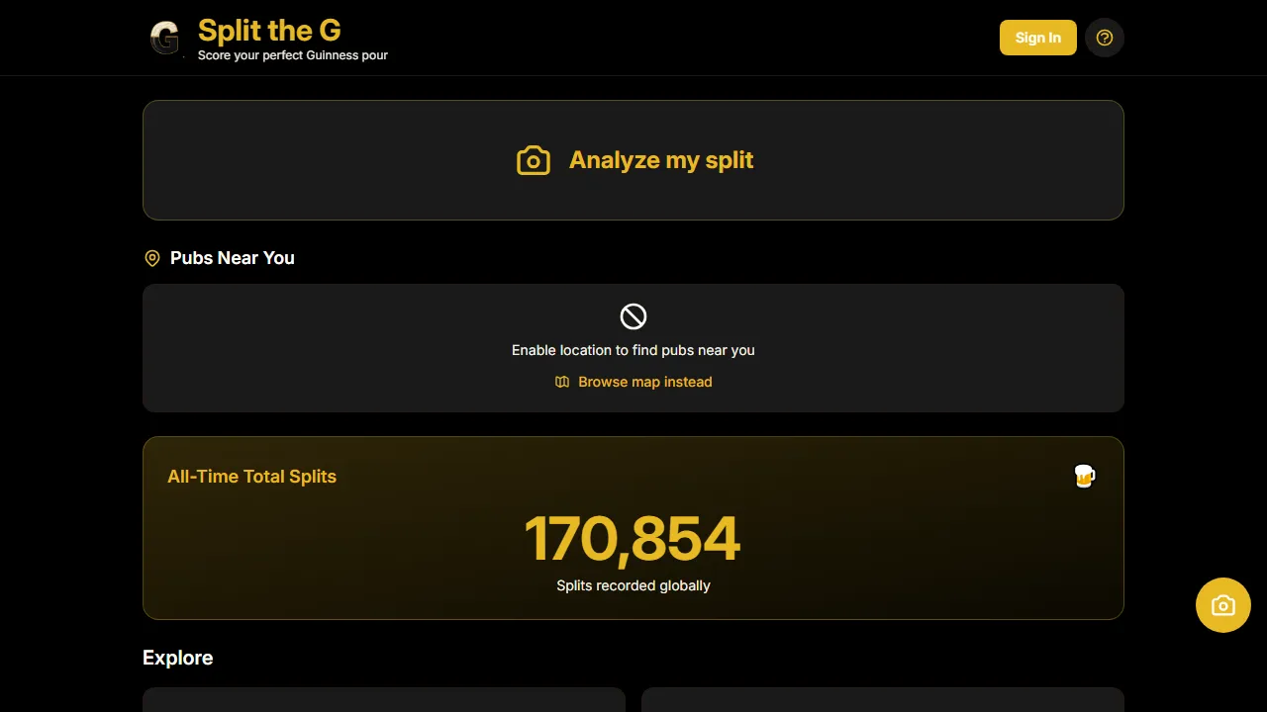Click the Pubs Near You heading
Image resolution: width=1267 pixels, height=712 pixels.
233,258
